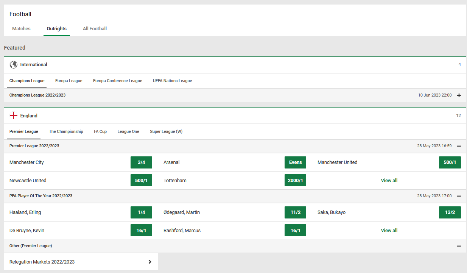Open Relegation Markets 2022/2023 via its arrow
The height and width of the screenshot is (273, 467).
149,262
